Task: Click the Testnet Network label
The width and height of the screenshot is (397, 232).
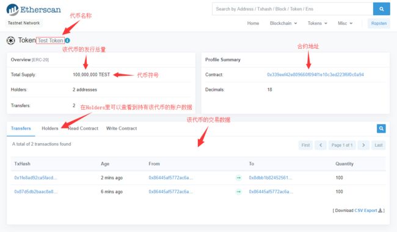Action: coord(24,23)
